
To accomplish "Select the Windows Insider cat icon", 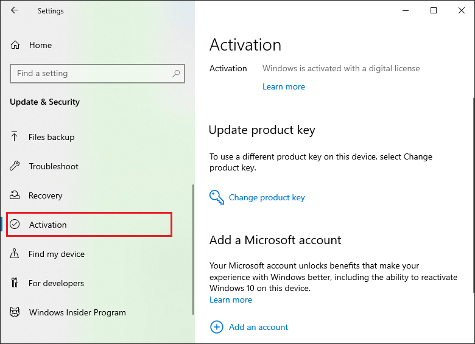I will (15, 312).
